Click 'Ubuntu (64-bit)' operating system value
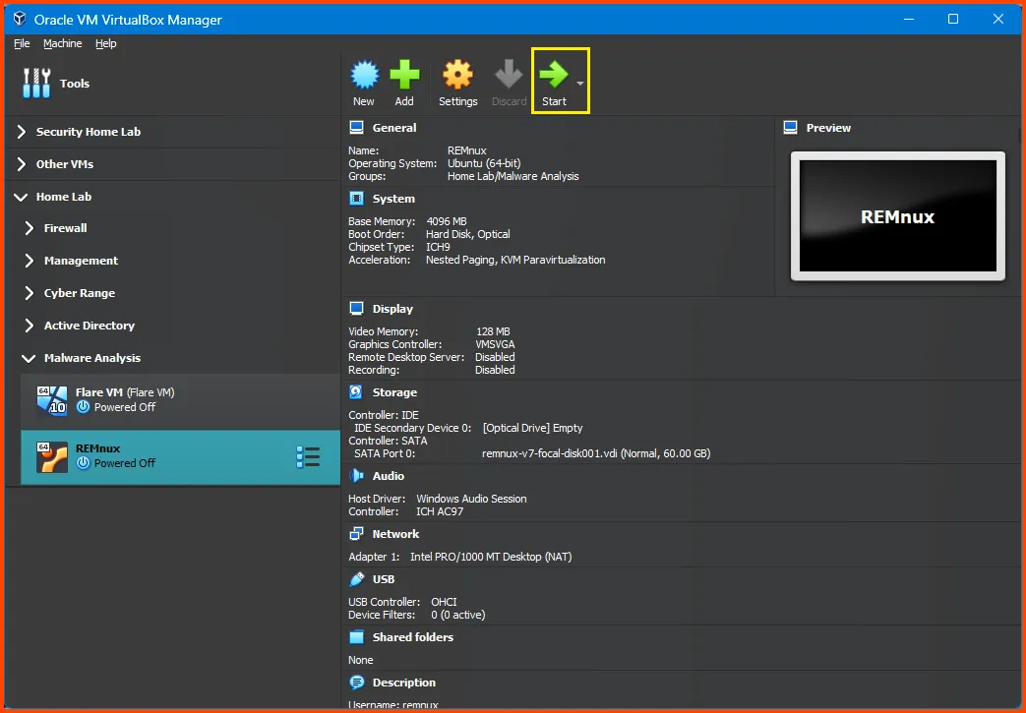The width and height of the screenshot is (1026, 713). (x=484, y=163)
